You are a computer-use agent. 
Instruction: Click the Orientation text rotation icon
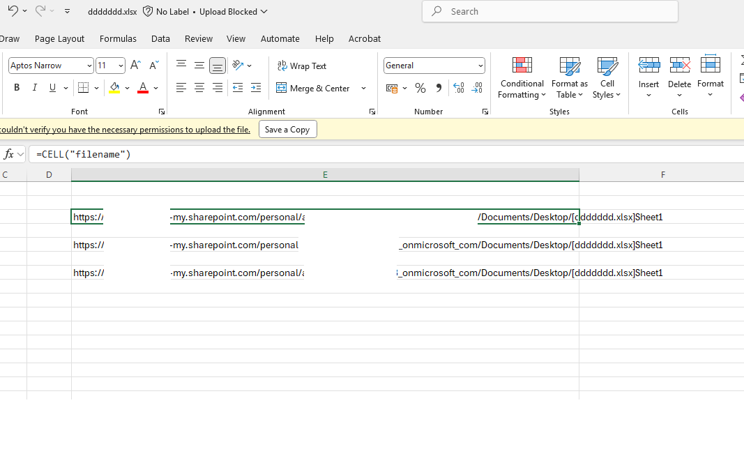coord(238,65)
